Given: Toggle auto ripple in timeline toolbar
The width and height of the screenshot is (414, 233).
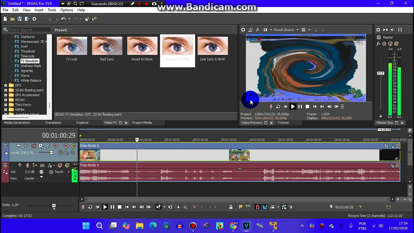Looking at the screenshot, I should click(272, 207).
